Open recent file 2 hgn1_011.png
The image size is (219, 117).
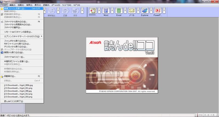point(22,88)
